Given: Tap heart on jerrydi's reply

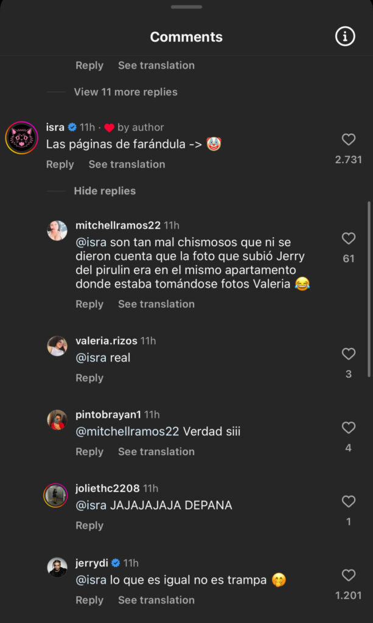Looking at the screenshot, I should pos(349,576).
